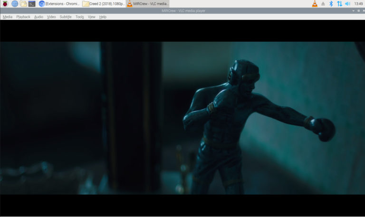This screenshot has height=217, width=365.
Task: Launch the Terminal from the taskbar
Action: (x=32, y=4)
